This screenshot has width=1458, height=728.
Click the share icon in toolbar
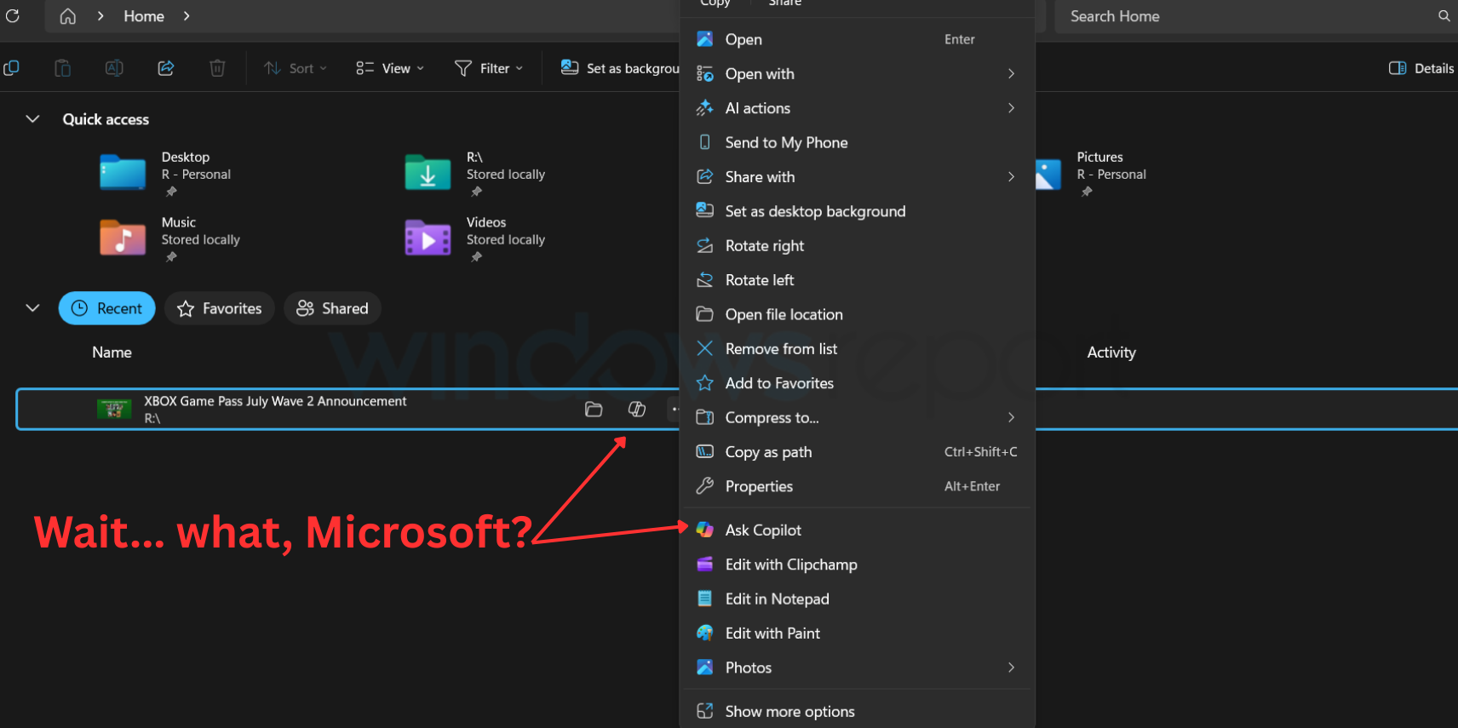click(166, 68)
